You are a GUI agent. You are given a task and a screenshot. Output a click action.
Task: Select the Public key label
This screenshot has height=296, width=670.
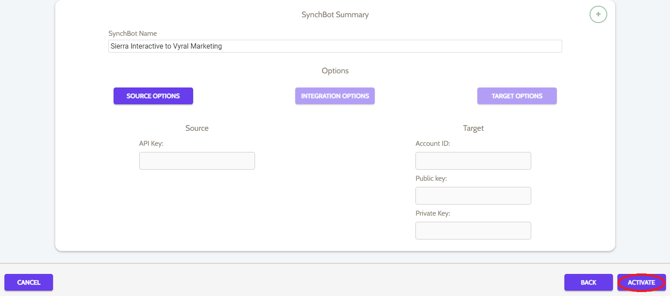coord(431,178)
